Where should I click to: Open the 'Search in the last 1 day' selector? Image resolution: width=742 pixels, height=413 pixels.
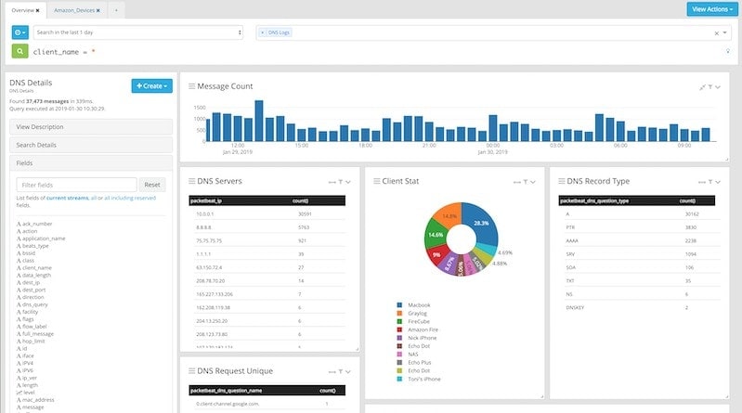138,32
